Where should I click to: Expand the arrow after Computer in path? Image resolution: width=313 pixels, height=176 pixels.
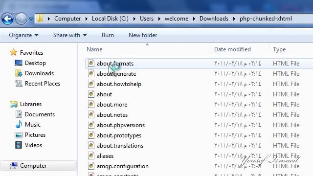point(86,19)
